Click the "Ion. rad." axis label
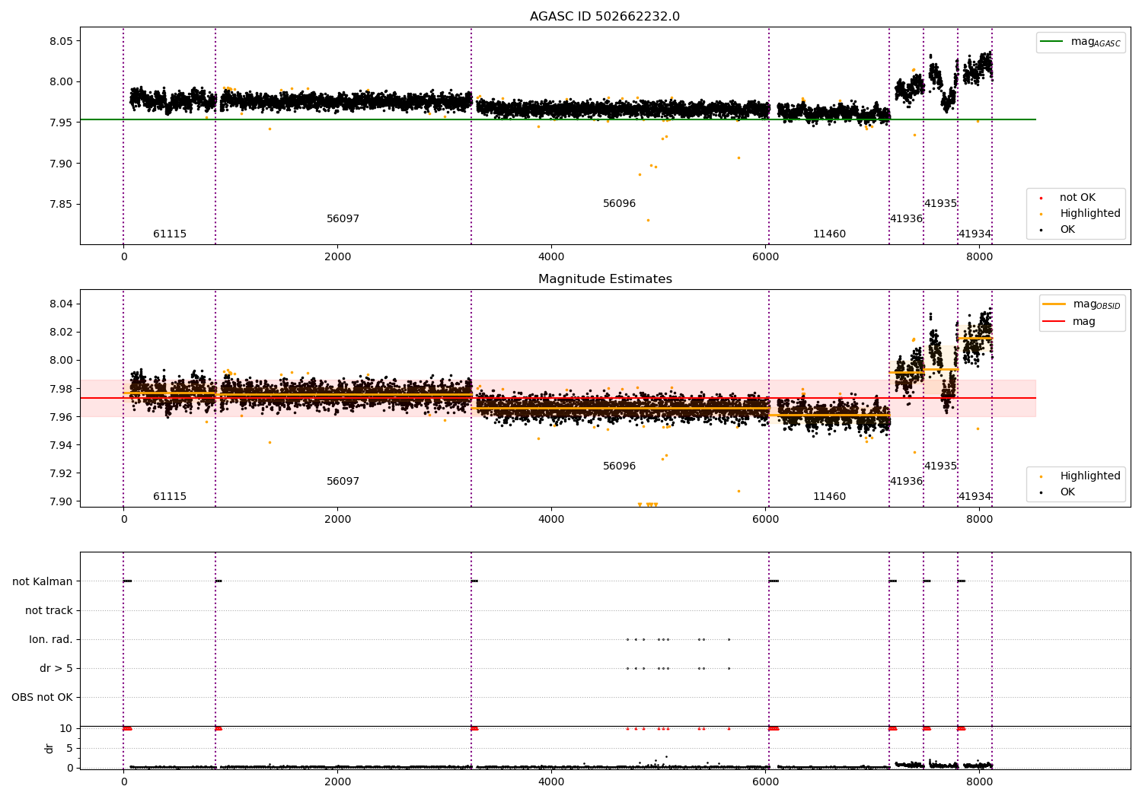Image resolution: width=1142 pixels, height=799 pixels. coord(51,639)
